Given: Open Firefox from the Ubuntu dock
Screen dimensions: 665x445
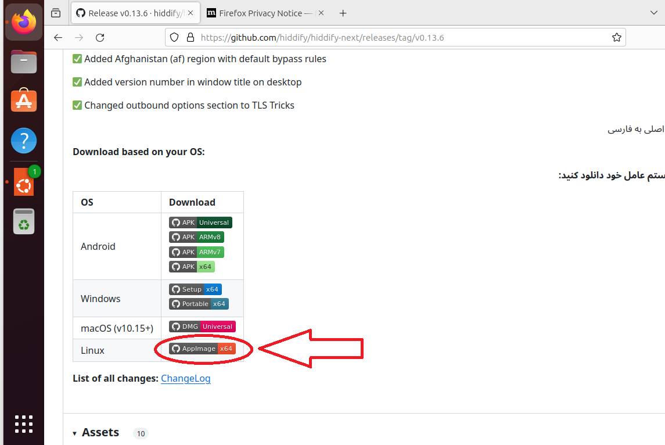Looking at the screenshot, I should pyautogui.click(x=24, y=22).
